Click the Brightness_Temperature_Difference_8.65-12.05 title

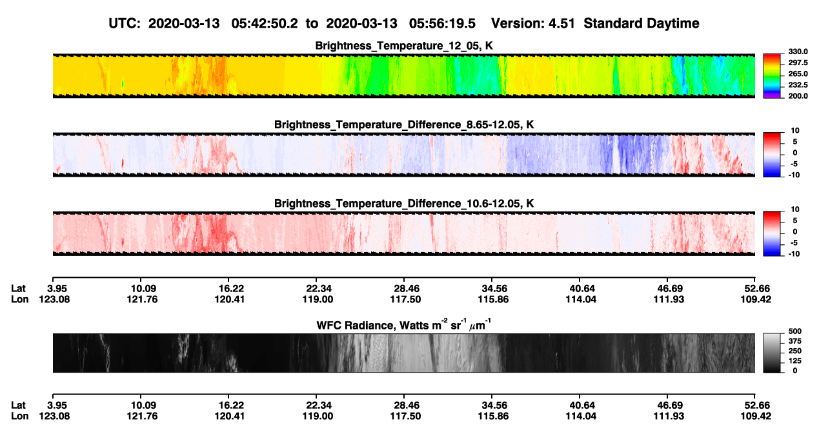click(404, 124)
